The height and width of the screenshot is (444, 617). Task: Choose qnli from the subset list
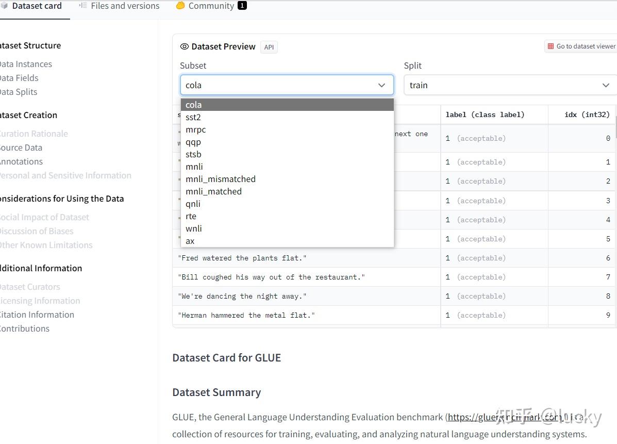click(x=287, y=204)
